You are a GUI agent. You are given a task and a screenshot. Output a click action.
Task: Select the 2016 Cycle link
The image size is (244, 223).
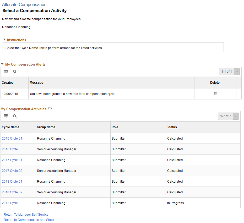click(10, 149)
